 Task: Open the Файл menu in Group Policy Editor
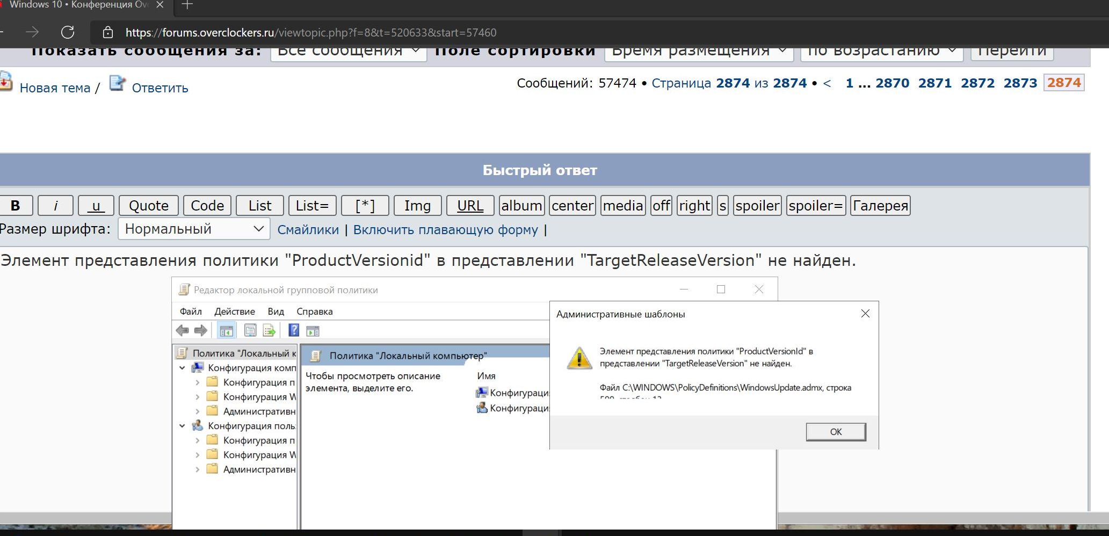click(191, 312)
